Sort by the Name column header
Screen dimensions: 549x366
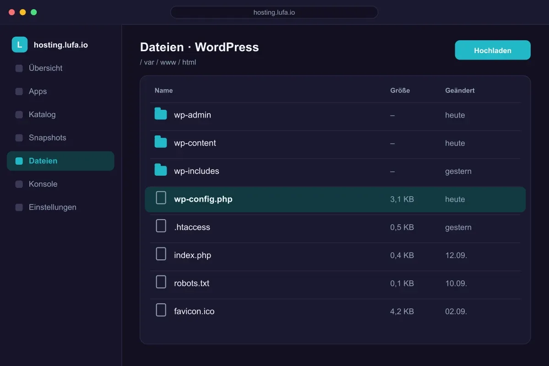(163, 90)
